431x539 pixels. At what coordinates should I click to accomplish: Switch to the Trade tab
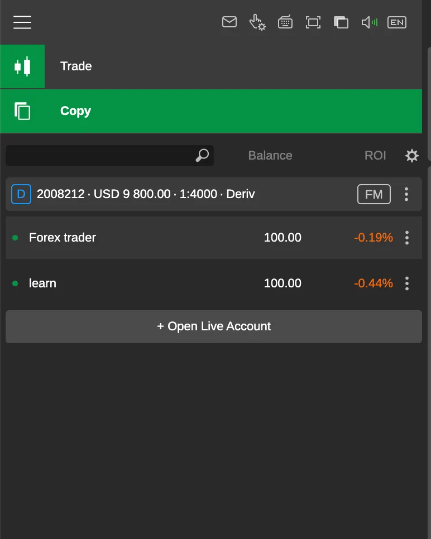pyautogui.click(x=75, y=66)
